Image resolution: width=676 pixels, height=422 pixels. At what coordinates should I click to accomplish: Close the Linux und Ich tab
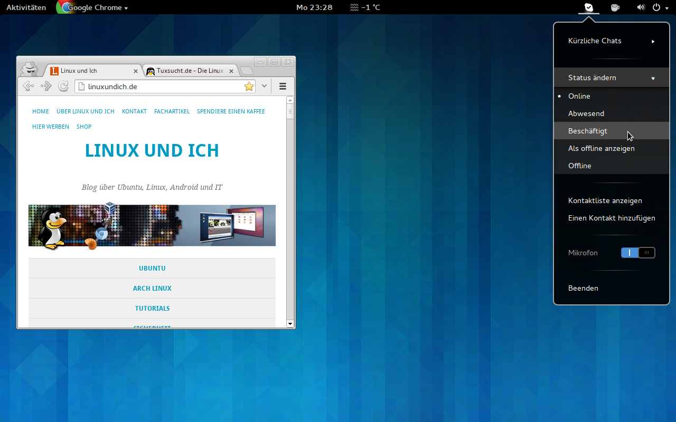pos(135,71)
